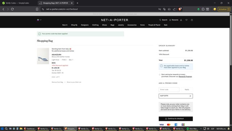Click the Enter code promo field

click(x=169, y=90)
